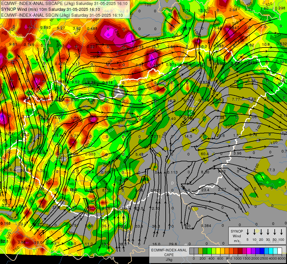
Task: Click the '0.113' value on the map
Action: (x=172, y=172)
